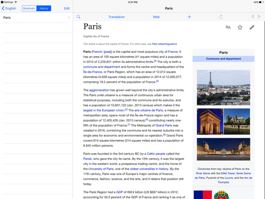
Task: Open the Paris flag image
Action: (203, 195)
